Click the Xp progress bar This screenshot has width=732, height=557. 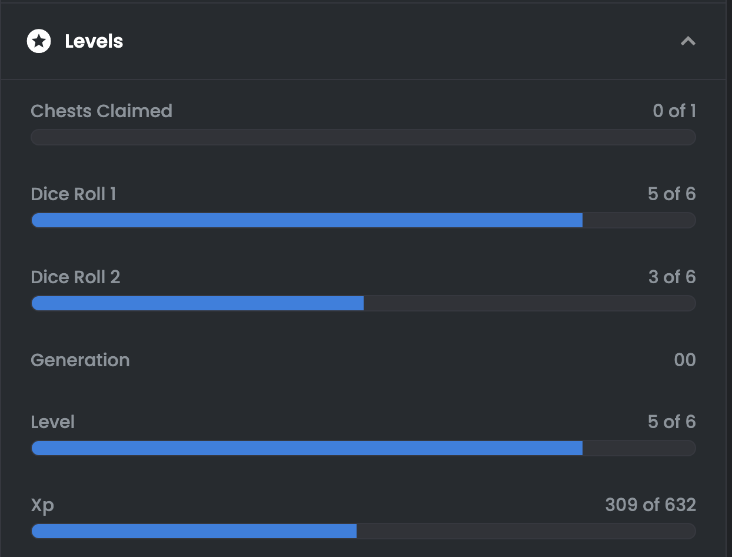coord(363,531)
